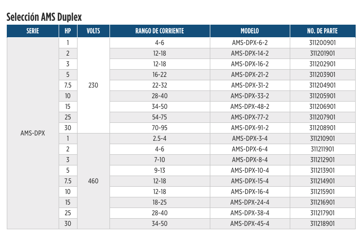
Task: Select the 460 volts cell
Action: [93, 181]
